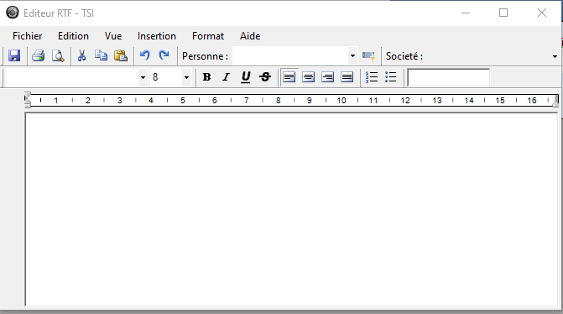Open the Personne dropdown
Viewport: 563px width, 314px height.
352,56
